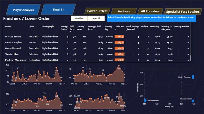Sort by Sum of runs column
The height and width of the screenshot is (114, 204).
point(81,28)
